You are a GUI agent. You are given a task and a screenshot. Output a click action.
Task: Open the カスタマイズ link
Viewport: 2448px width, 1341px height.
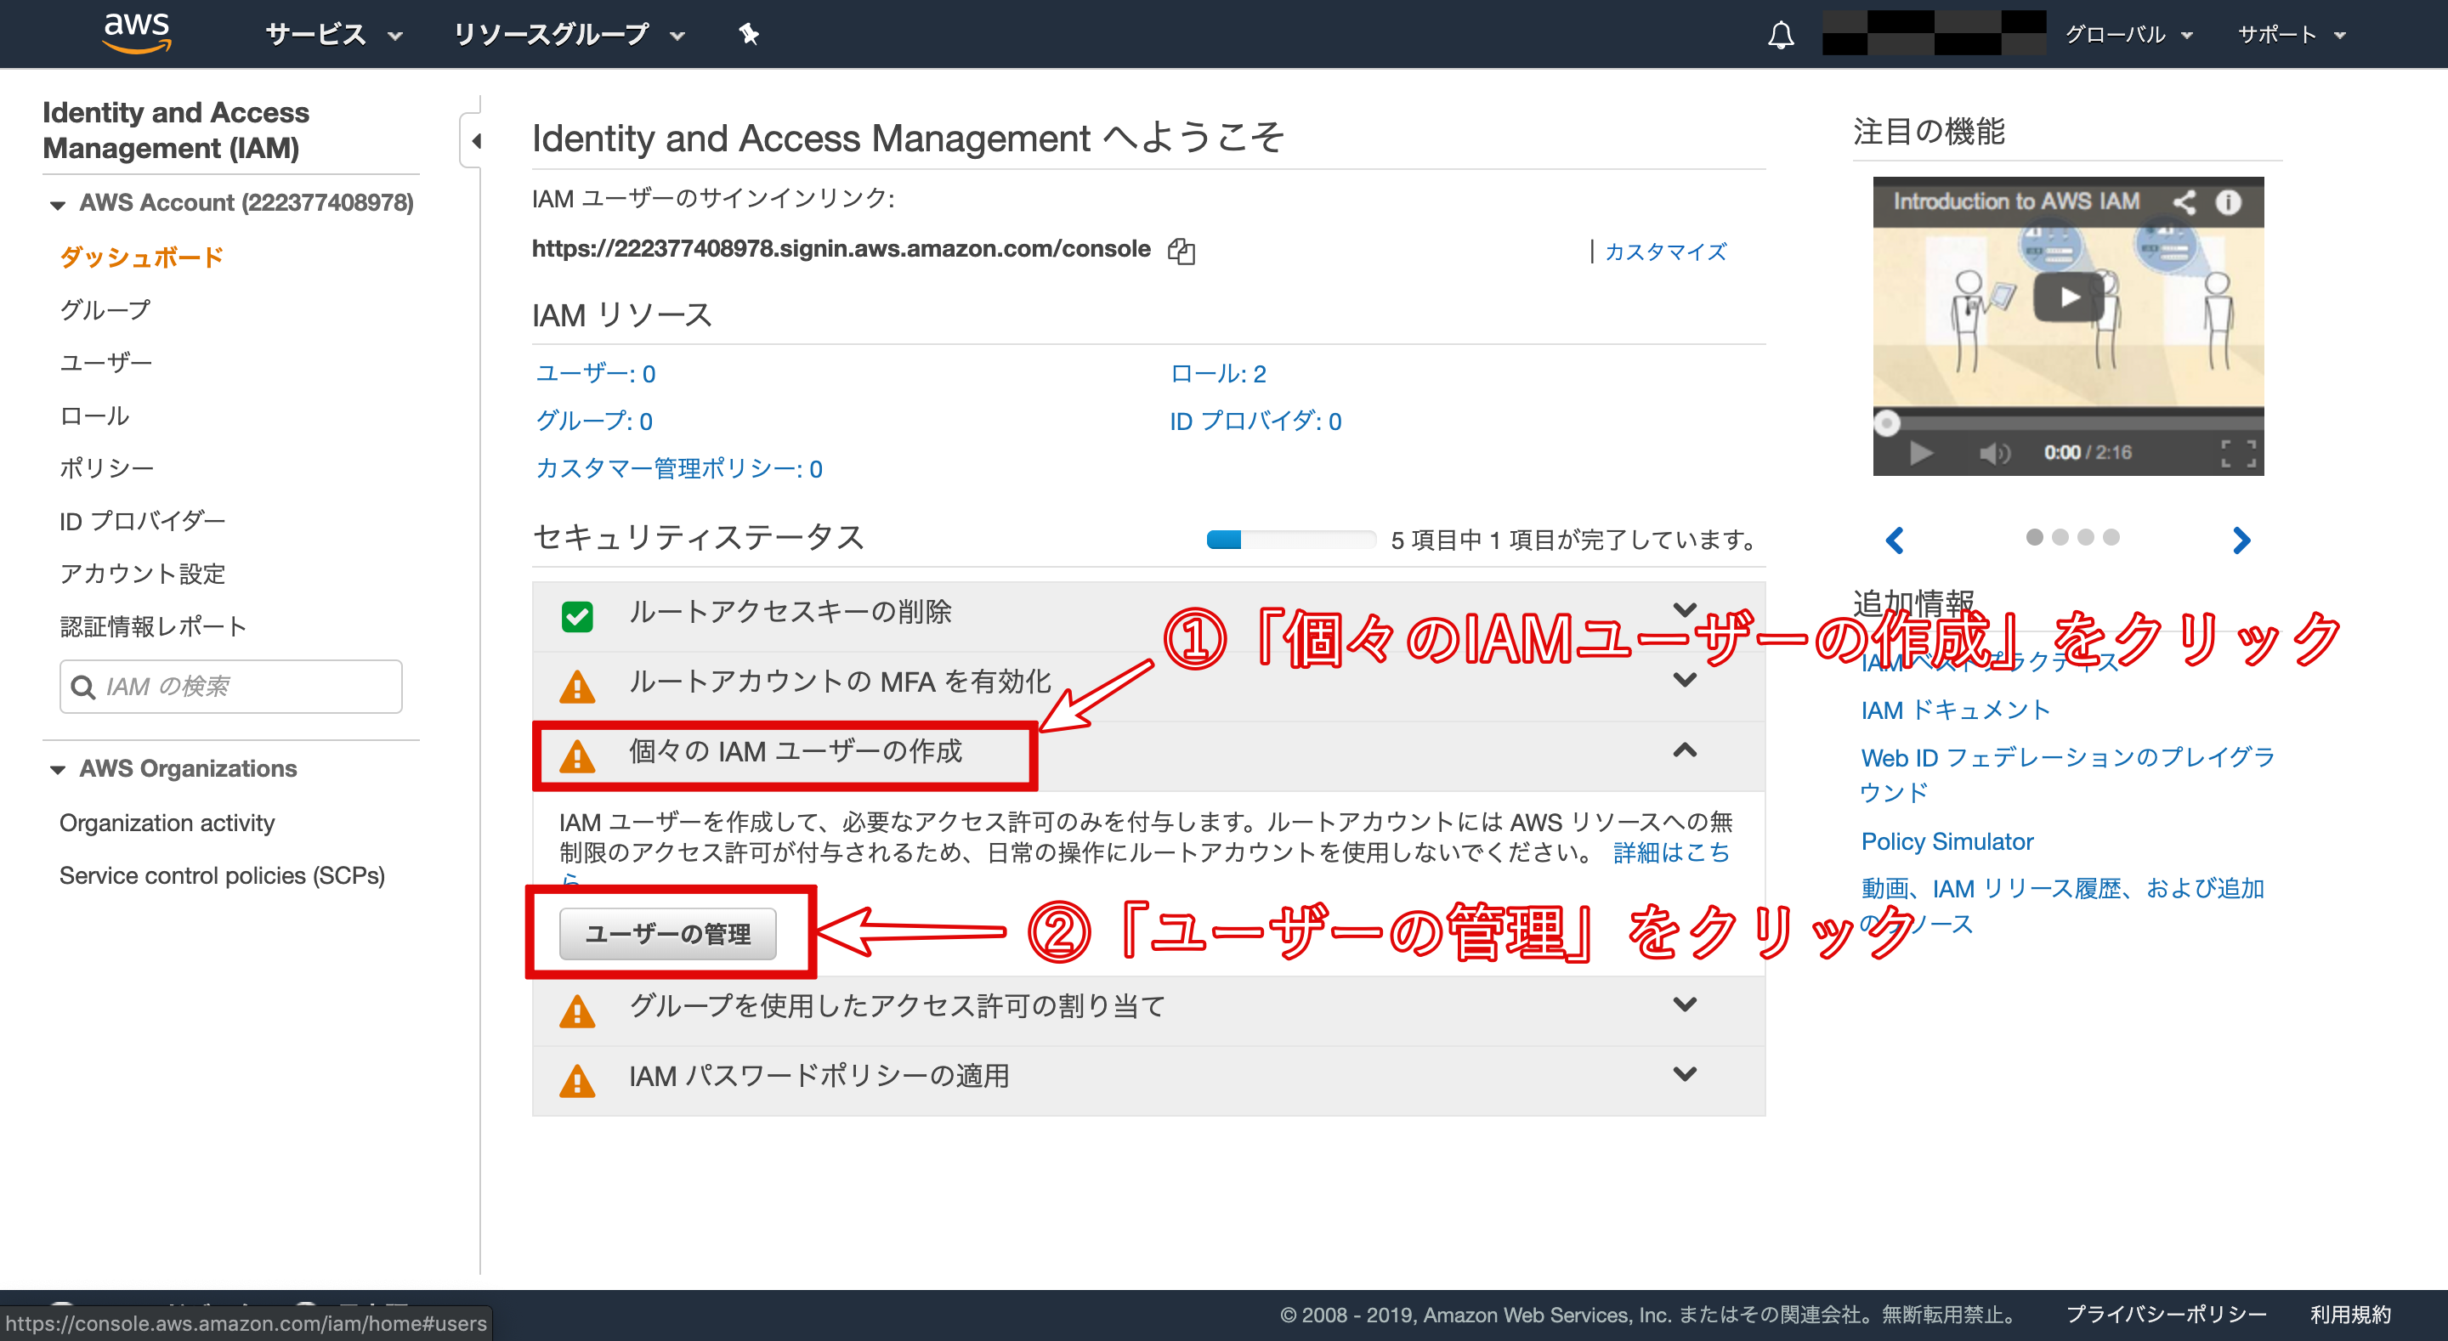[1665, 252]
